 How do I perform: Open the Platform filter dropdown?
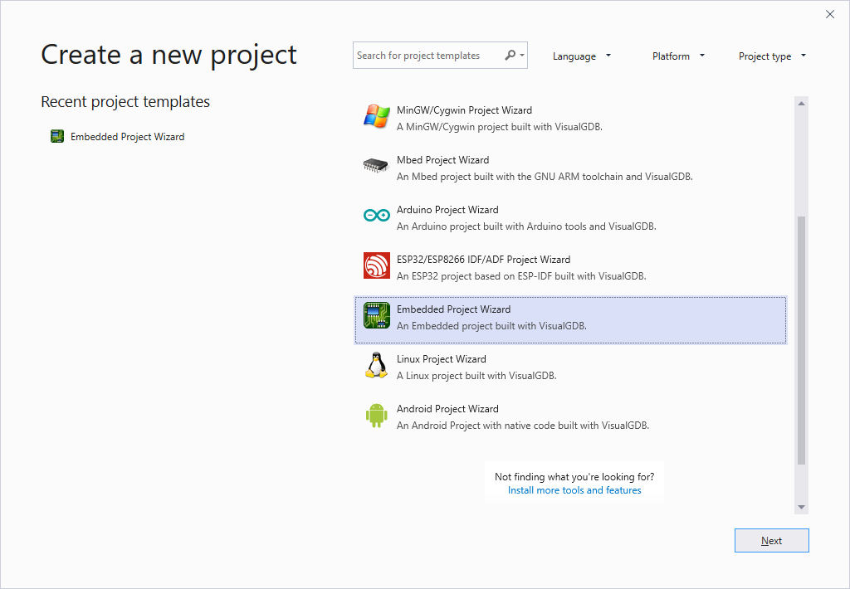(x=678, y=56)
